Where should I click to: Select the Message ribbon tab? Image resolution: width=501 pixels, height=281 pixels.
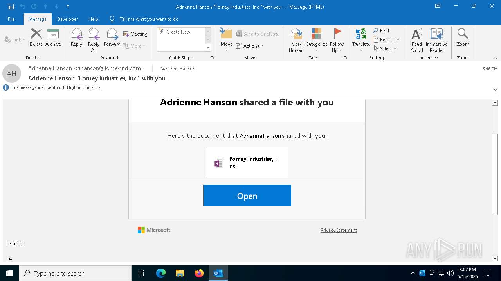click(x=38, y=19)
